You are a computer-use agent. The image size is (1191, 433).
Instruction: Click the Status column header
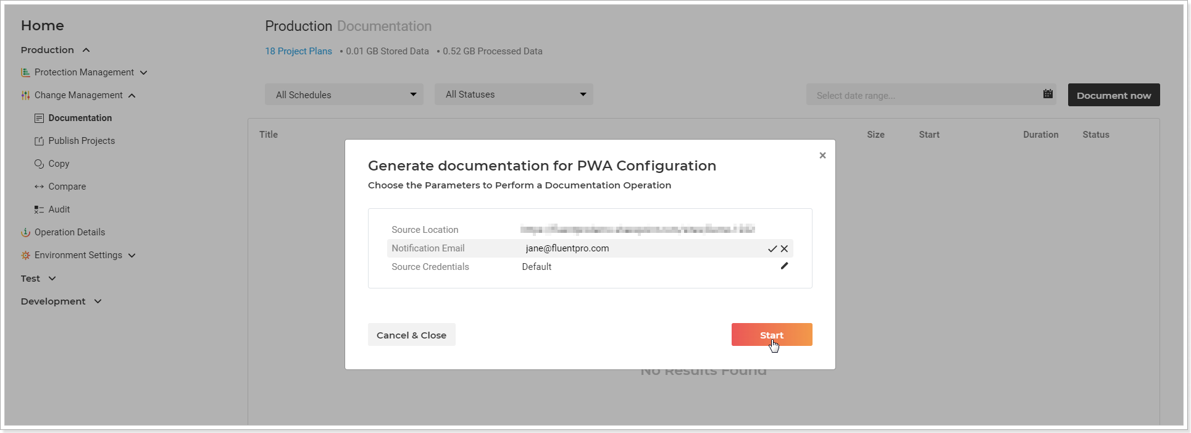tap(1096, 135)
